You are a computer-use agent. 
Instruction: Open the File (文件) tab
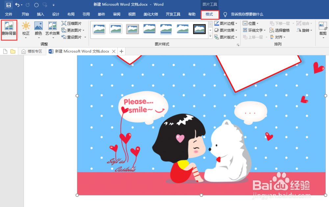9,14
